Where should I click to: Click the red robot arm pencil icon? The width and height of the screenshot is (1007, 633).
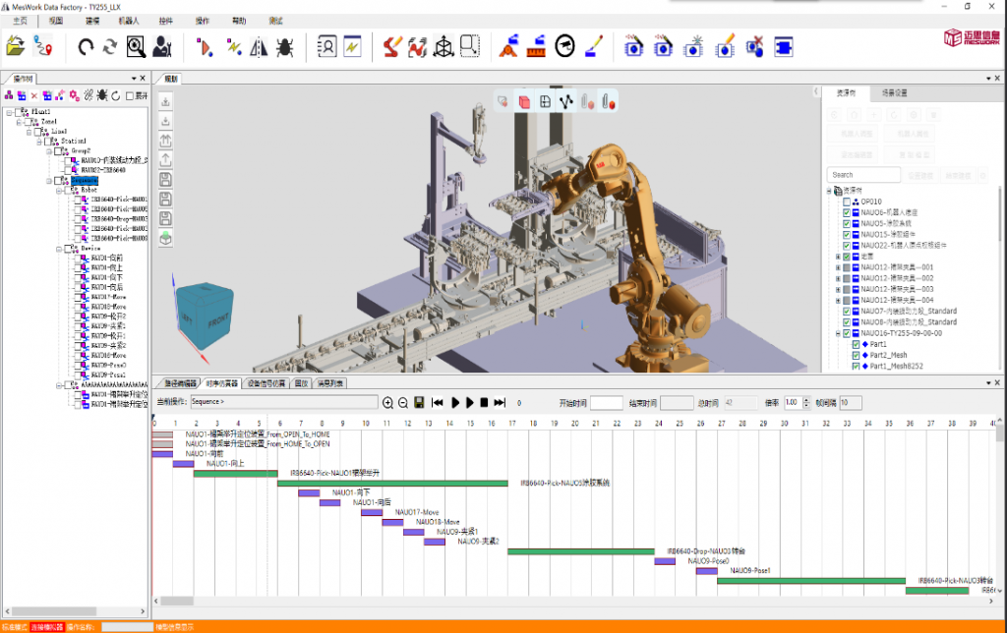click(x=391, y=47)
